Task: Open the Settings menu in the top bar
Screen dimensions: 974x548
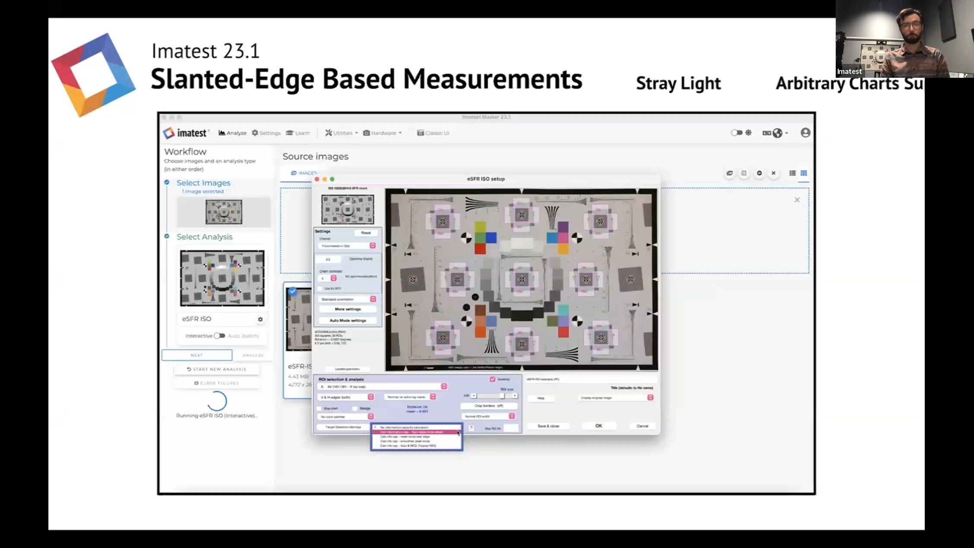Action: coord(266,133)
